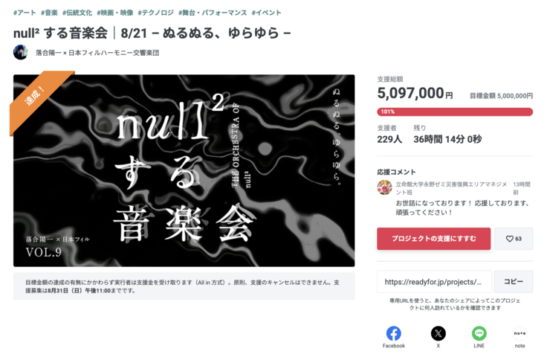The image size is (547, 360).
Task: Open the #映画・映像 tag
Action: click(115, 13)
